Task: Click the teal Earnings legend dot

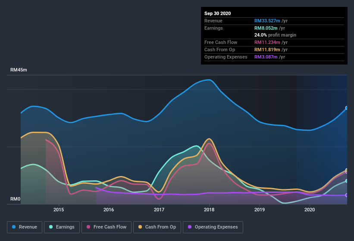Action: click(x=51, y=227)
